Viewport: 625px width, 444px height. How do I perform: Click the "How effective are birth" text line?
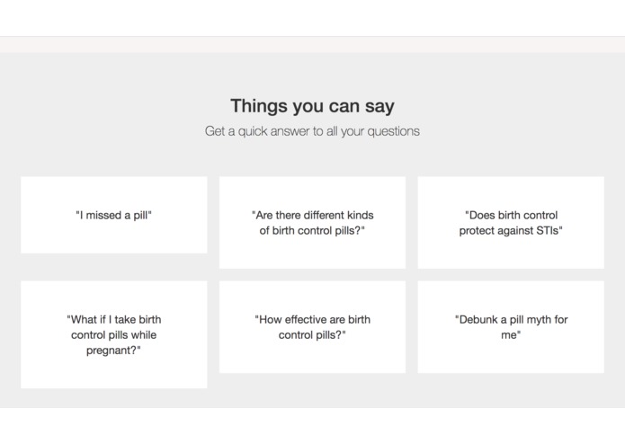coord(312,319)
